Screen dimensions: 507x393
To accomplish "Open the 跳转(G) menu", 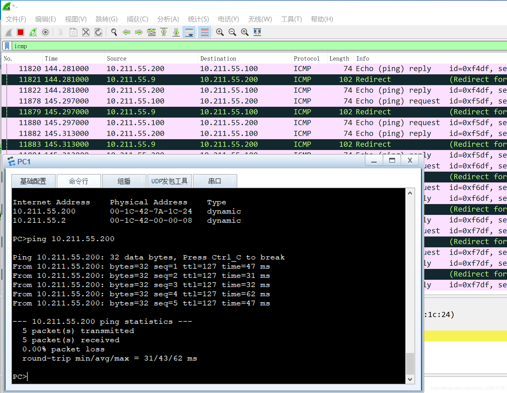I will [x=106, y=19].
